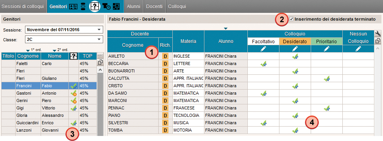Toggle CALCUTTA Prioritario check mark
The height and width of the screenshot is (141, 383).
(327, 79)
